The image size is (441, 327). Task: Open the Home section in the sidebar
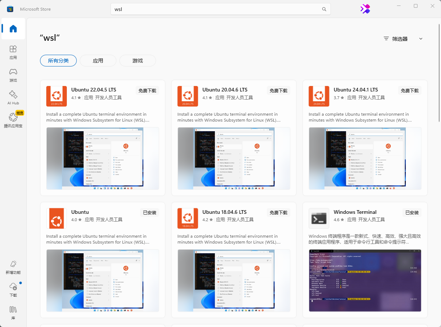[13, 29]
